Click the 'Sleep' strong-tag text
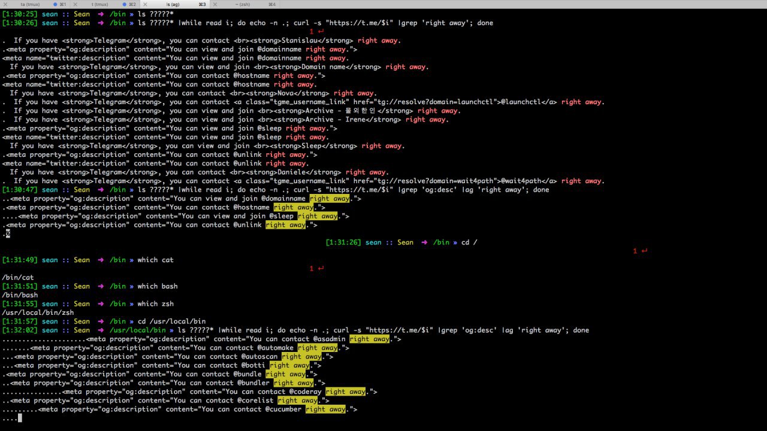767x431 pixels. [311, 146]
